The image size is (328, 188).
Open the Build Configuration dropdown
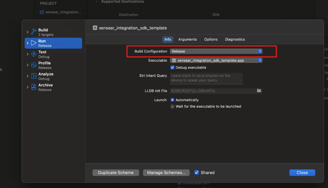[x=216, y=51]
